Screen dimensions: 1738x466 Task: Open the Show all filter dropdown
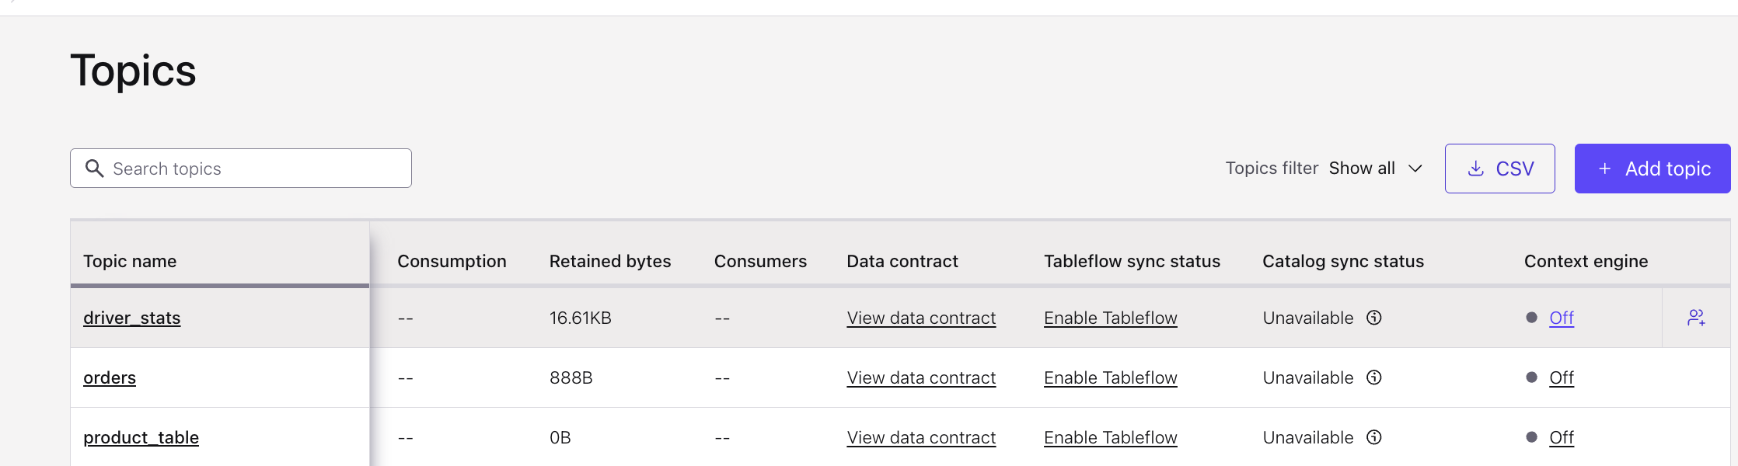click(1376, 169)
